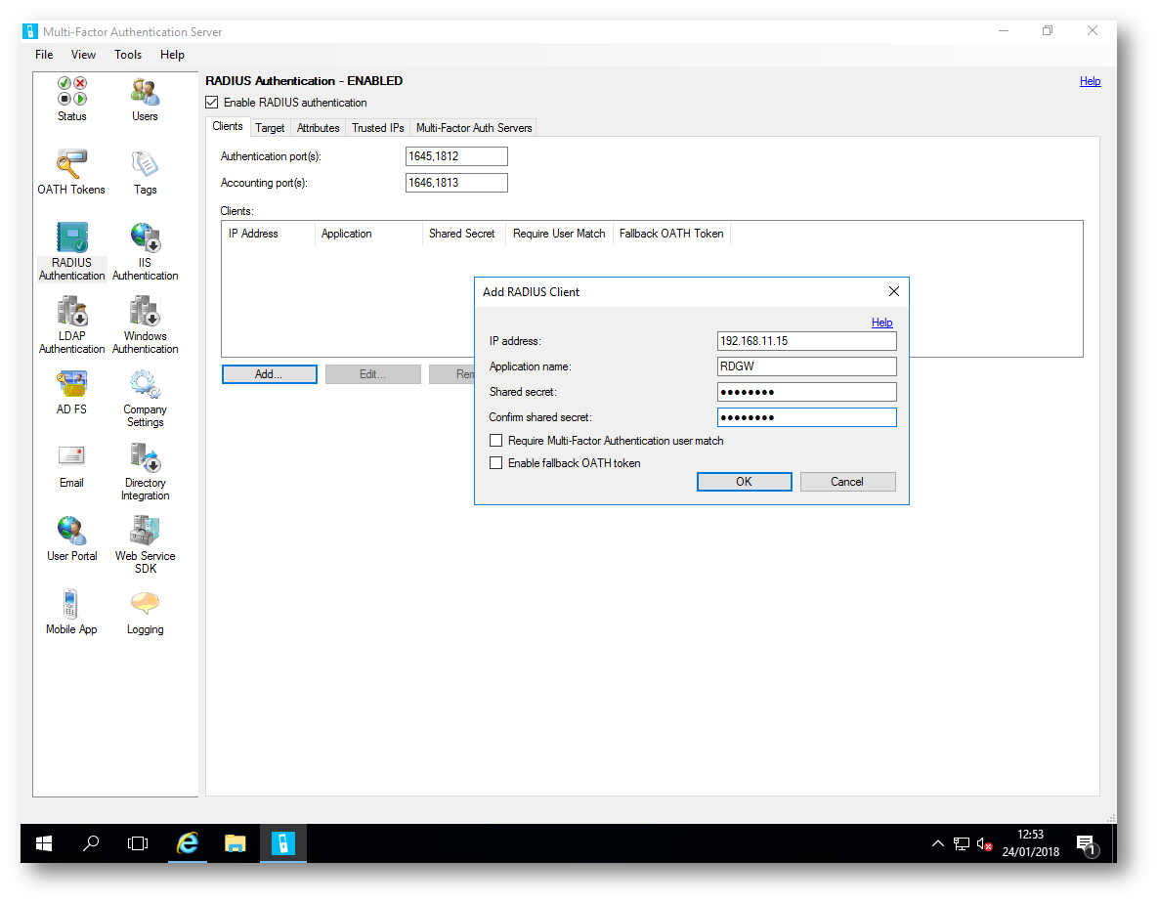The image size is (1158, 904).
Task: Click the Application name field
Action: tap(806, 366)
